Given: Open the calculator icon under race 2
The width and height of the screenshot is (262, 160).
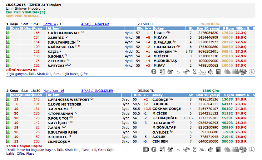Looking at the screenshot, I should pyautogui.click(x=219, y=149).
